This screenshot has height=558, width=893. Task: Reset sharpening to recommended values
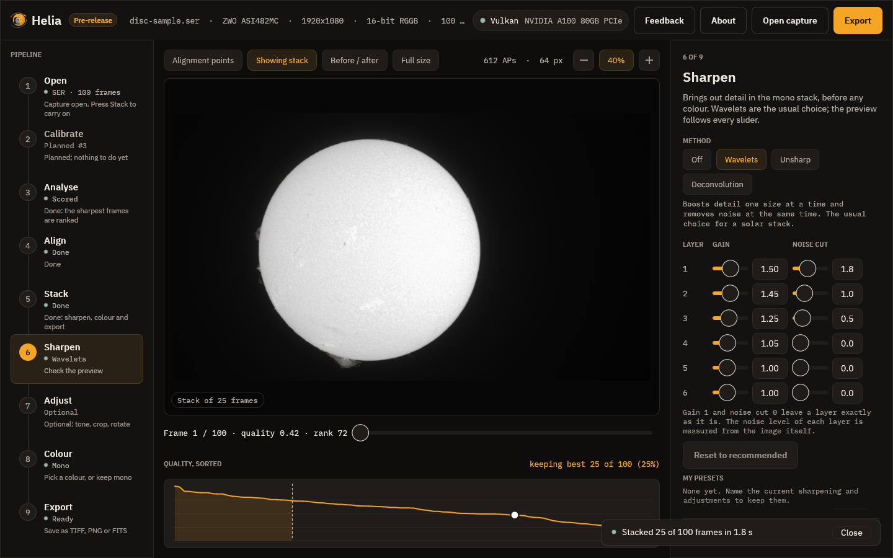click(x=740, y=455)
